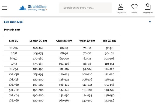Open the hamburger menu
The height and width of the screenshot is (105, 155).
coord(5,8)
